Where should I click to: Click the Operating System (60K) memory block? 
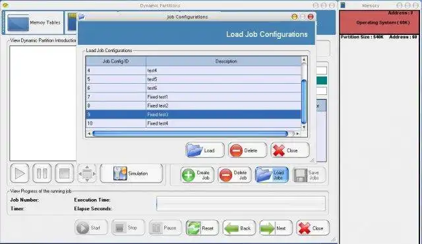(x=379, y=22)
